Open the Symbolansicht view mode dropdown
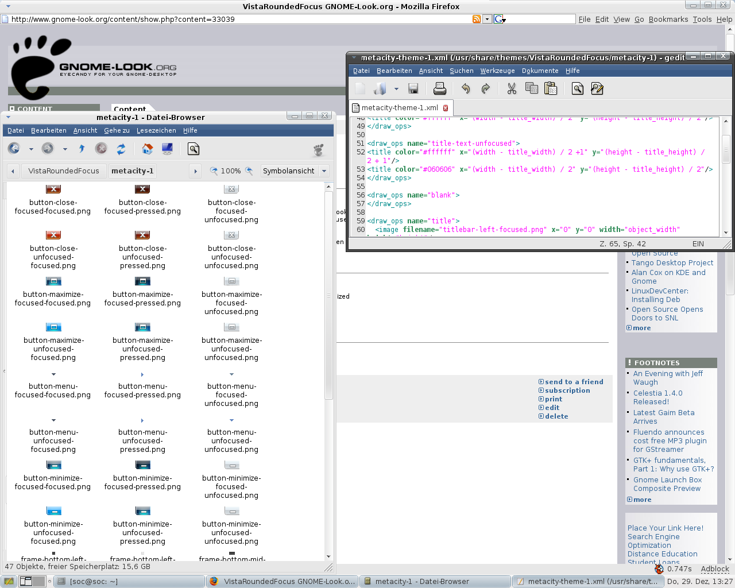 coord(295,171)
